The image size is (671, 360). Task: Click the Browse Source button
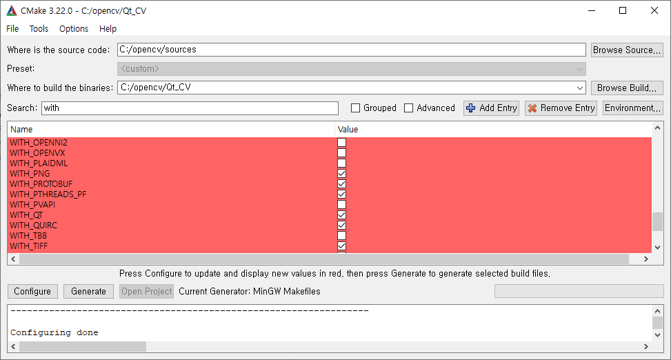tap(627, 50)
